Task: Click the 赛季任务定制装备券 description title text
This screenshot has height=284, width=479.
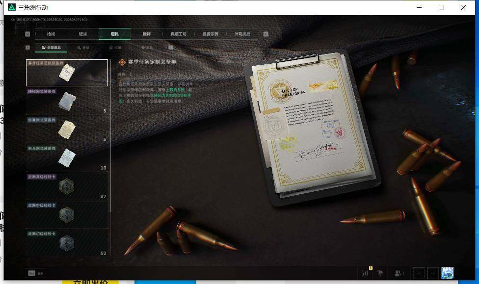Action: click(152, 62)
